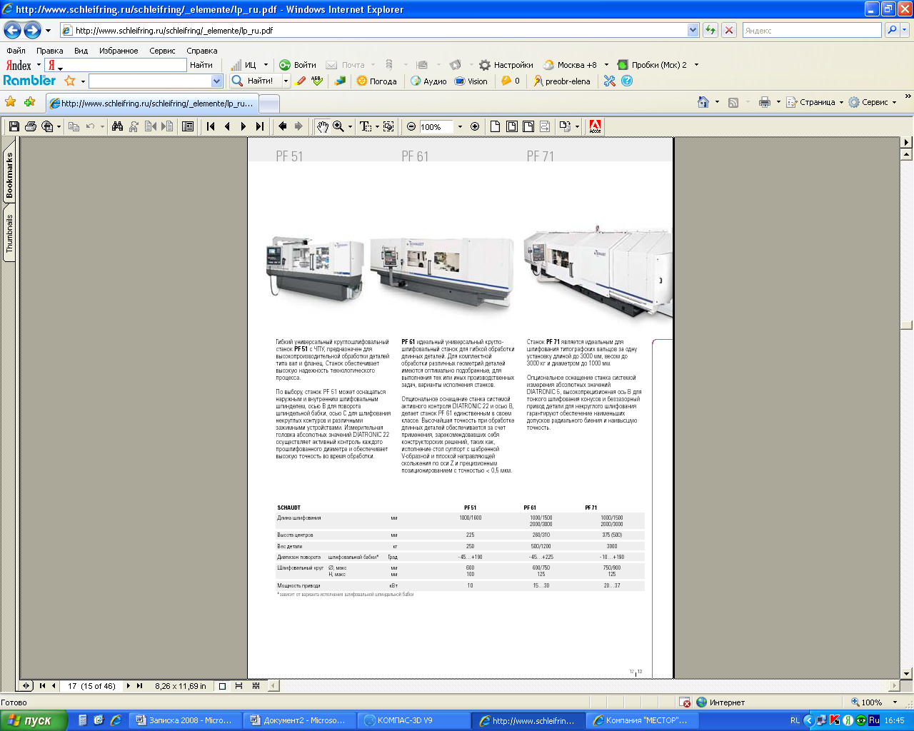
Task: Open the Правка menu
Action: click(50, 51)
